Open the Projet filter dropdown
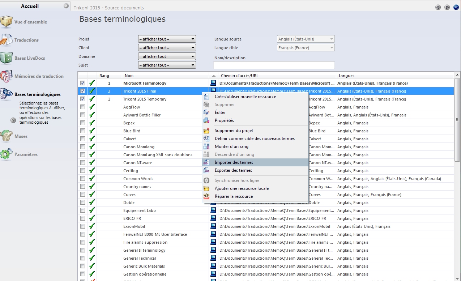The image size is (461, 281). 167,39
